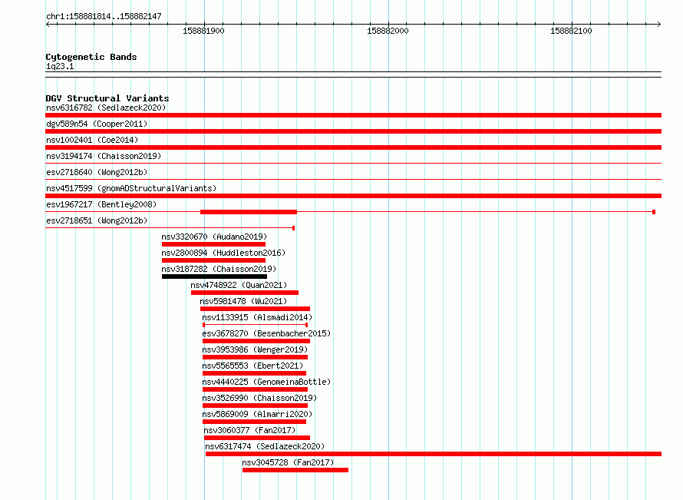Click the 1q23.1 band label

click(x=60, y=66)
